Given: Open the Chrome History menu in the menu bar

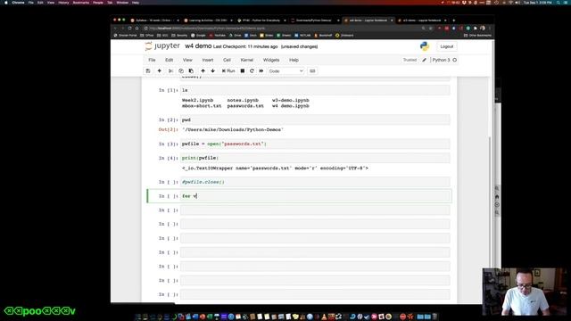Looking at the screenshot, I should pos(63,2).
